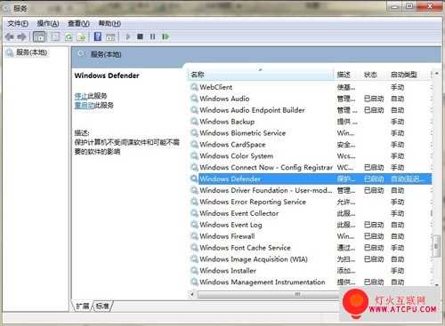This screenshot has width=445, height=326.
Task: Click the vertical scrollbar up arrow
Action: click(x=436, y=74)
